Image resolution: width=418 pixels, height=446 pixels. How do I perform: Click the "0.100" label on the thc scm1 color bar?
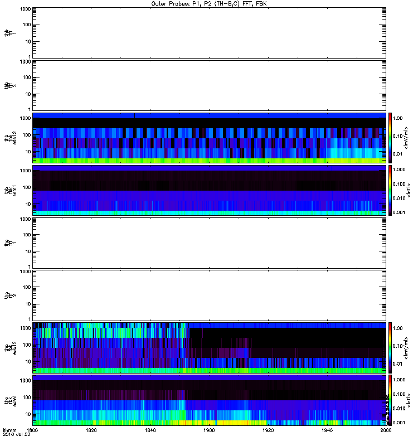[x=398, y=394]
